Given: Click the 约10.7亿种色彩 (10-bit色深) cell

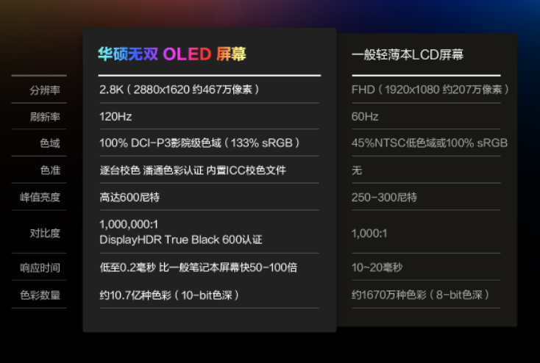Looking at the screenshot, I should coord(169,295).
